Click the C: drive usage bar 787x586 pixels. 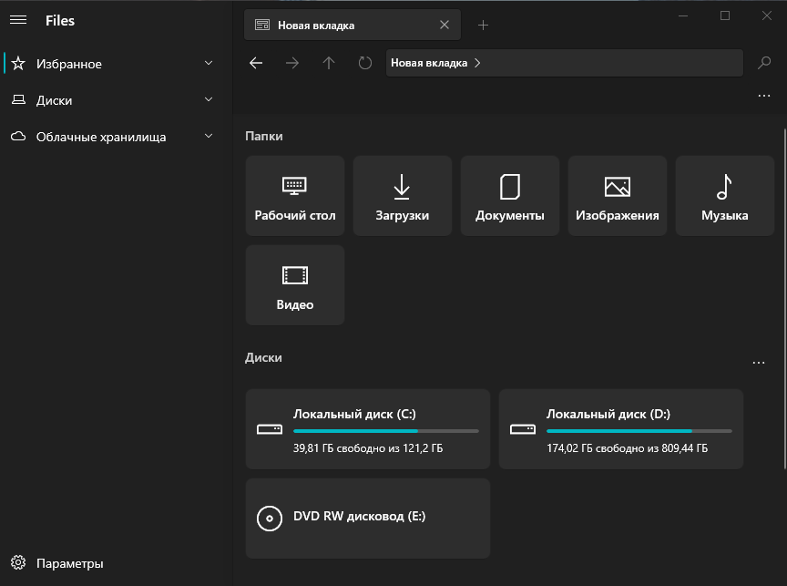click(386, 431)
